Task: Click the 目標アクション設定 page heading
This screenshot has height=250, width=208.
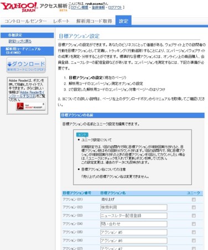Action: click(x=79, y=36)
